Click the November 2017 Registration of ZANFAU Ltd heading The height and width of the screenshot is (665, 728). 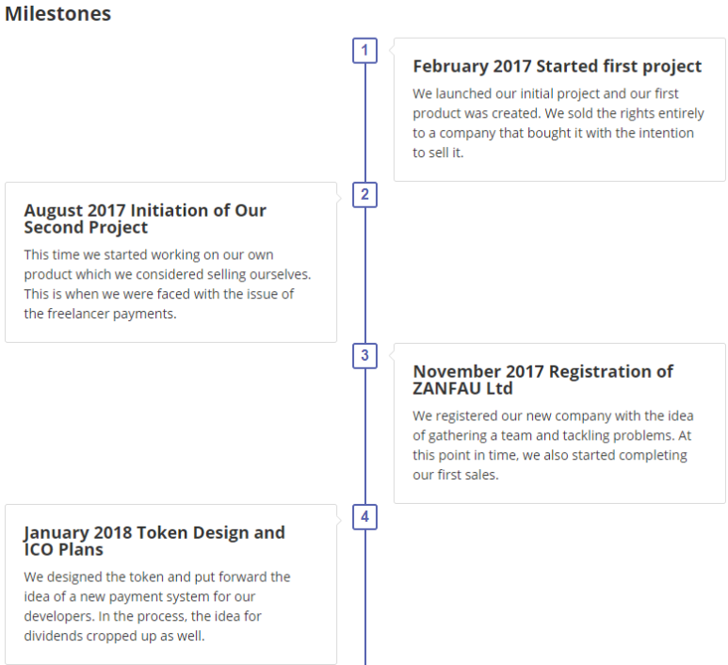(x=542, y=380)
